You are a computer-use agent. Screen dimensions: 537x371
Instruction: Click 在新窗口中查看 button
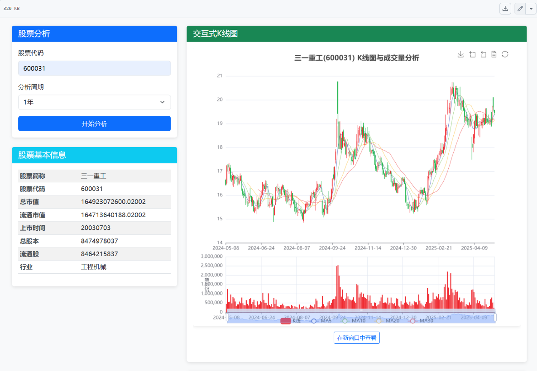pyautogui.click(x=356, y=338)
